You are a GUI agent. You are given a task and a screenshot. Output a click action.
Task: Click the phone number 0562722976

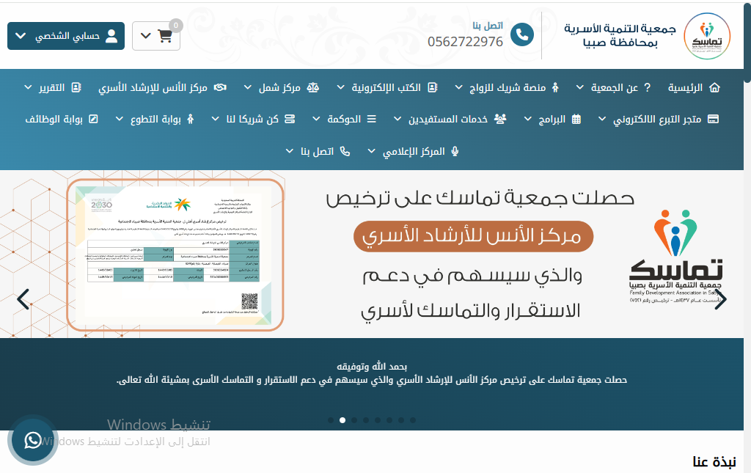click(465, 42)
